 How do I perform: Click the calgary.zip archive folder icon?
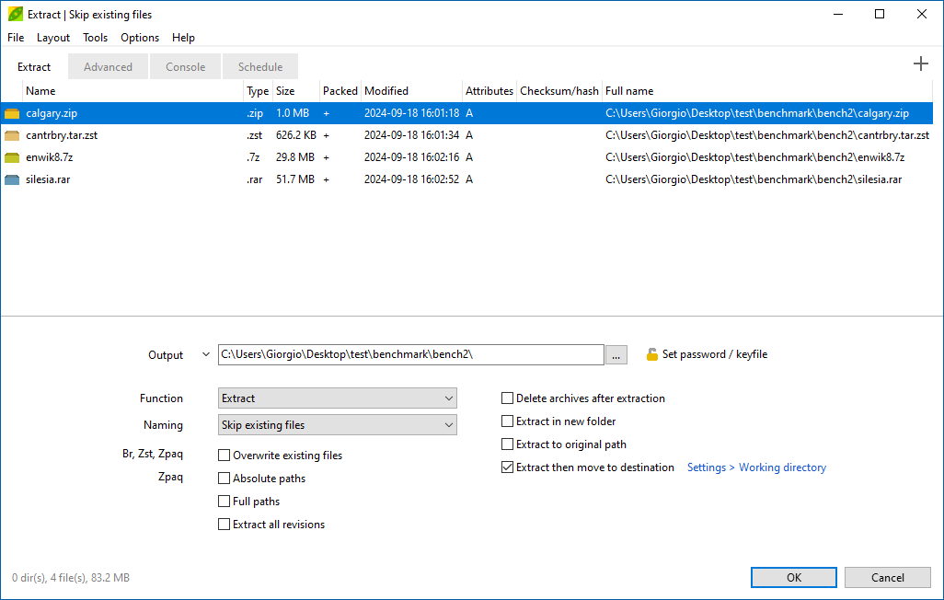[12, 112]
